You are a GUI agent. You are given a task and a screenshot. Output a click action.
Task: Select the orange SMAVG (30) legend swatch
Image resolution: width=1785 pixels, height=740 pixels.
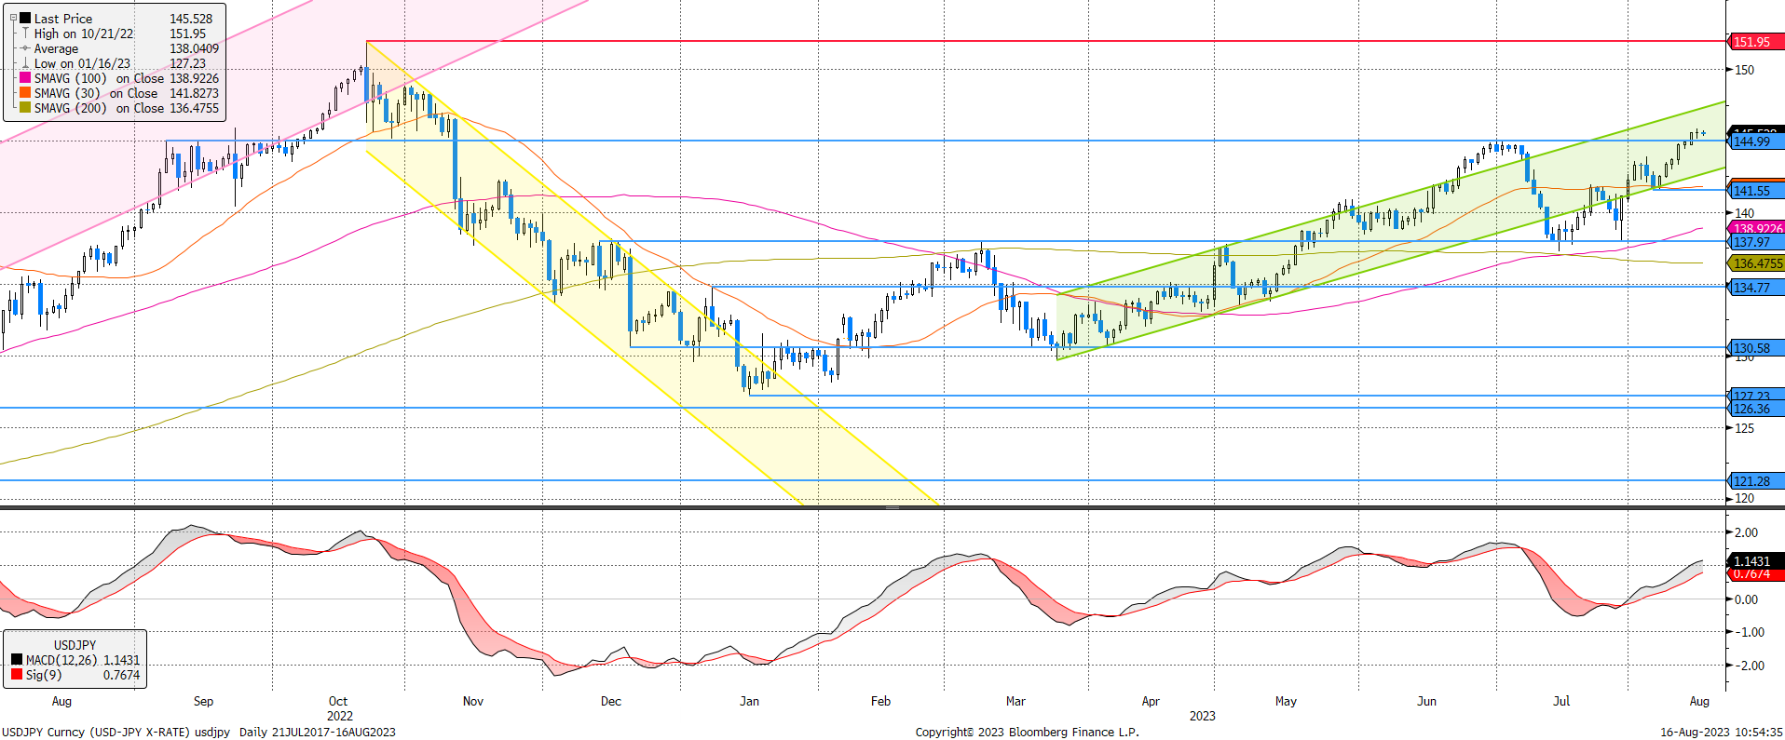(25, 93)
